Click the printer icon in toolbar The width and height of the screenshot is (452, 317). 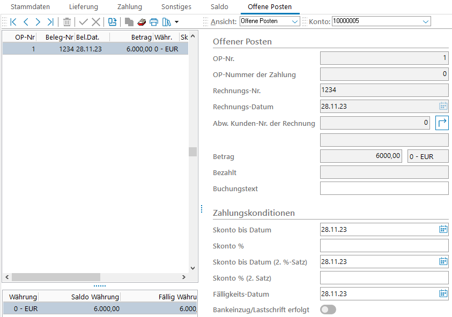point(154,22)
